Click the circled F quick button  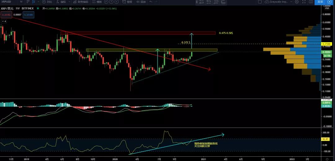click(x=106, y=2)
